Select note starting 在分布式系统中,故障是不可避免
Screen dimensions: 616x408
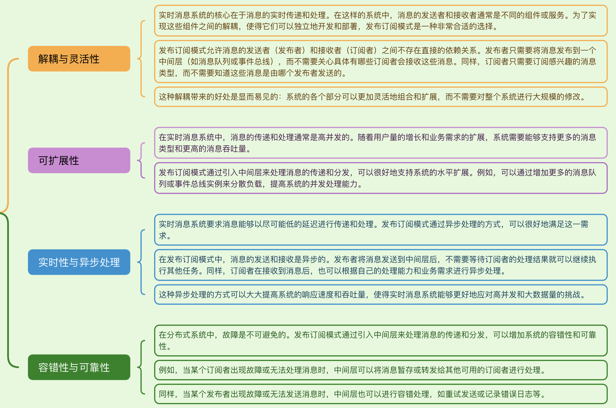click(x=381, y=340)
